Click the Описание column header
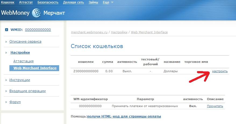The height and width of the screenshot is (124, 236). [215, 99]
